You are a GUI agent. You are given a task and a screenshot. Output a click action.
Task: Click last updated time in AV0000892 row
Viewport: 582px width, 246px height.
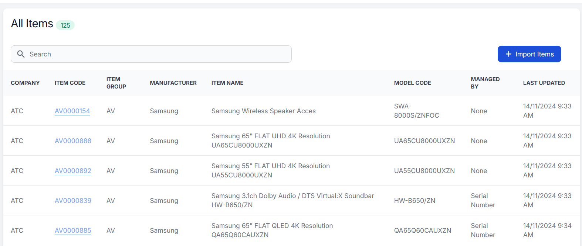(547, 170)
